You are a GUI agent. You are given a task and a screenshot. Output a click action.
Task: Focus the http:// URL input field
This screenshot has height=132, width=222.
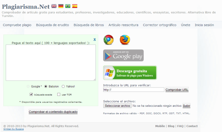[134, 90]
